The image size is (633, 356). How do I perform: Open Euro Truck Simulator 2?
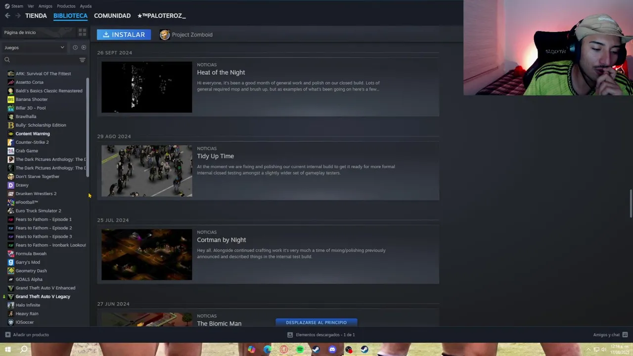(38, 211)
